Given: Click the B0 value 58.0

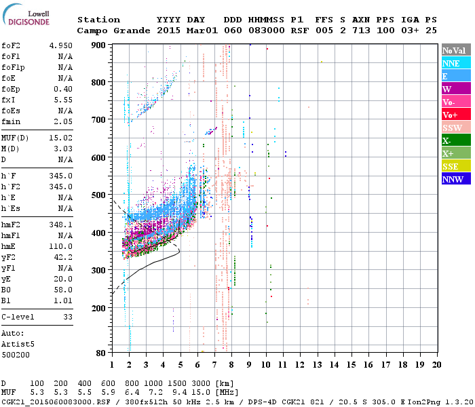Looking at the screenshot, I should (63, 290).
